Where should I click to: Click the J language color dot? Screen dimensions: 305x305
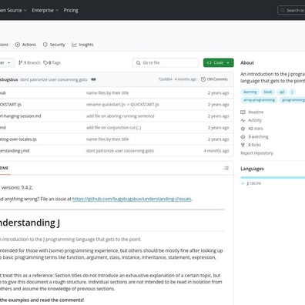tap(243, 183)
